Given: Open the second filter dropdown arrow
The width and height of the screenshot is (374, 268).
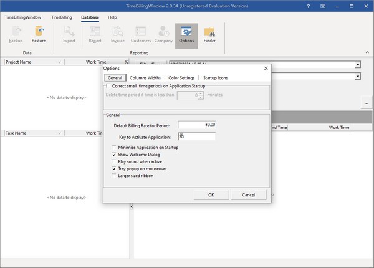Looking at the screenshot, I should [x=358, y=76].
